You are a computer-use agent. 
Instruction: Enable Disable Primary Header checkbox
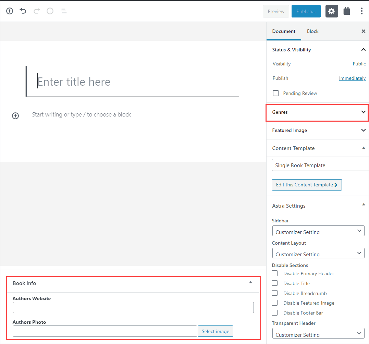275,273
